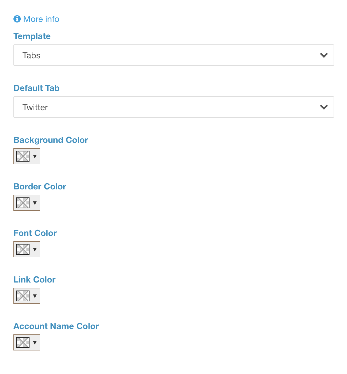Open the More info link

tap(41, 19)
